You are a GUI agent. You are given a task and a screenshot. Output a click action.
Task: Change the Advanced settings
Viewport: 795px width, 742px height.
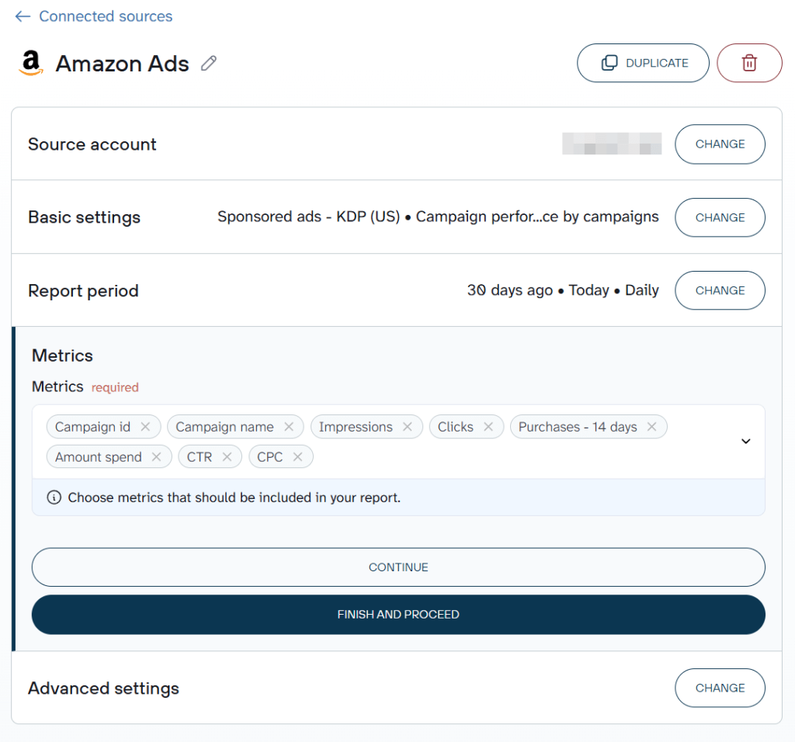tap(720, 688)
